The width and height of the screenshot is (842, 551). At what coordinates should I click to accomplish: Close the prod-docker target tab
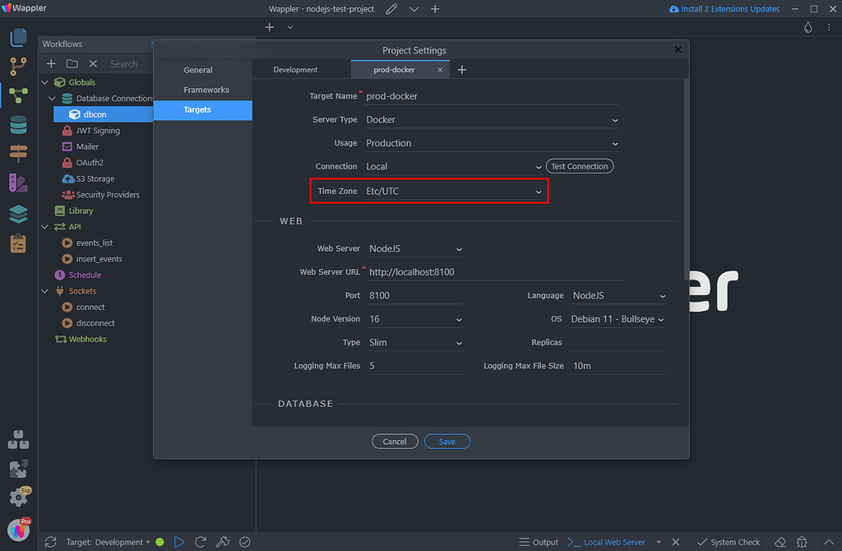pos(440,70)
